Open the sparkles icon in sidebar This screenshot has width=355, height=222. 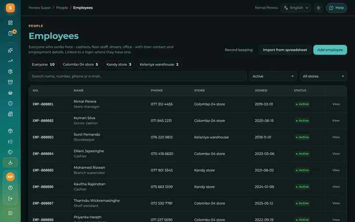pyautogui.click(x=10, y=50)
